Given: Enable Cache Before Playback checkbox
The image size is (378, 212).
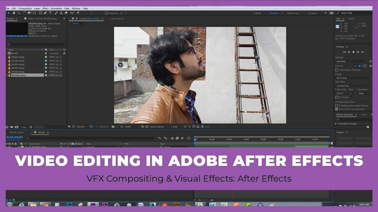Looking at the screenshot, I should pos(336,70).
